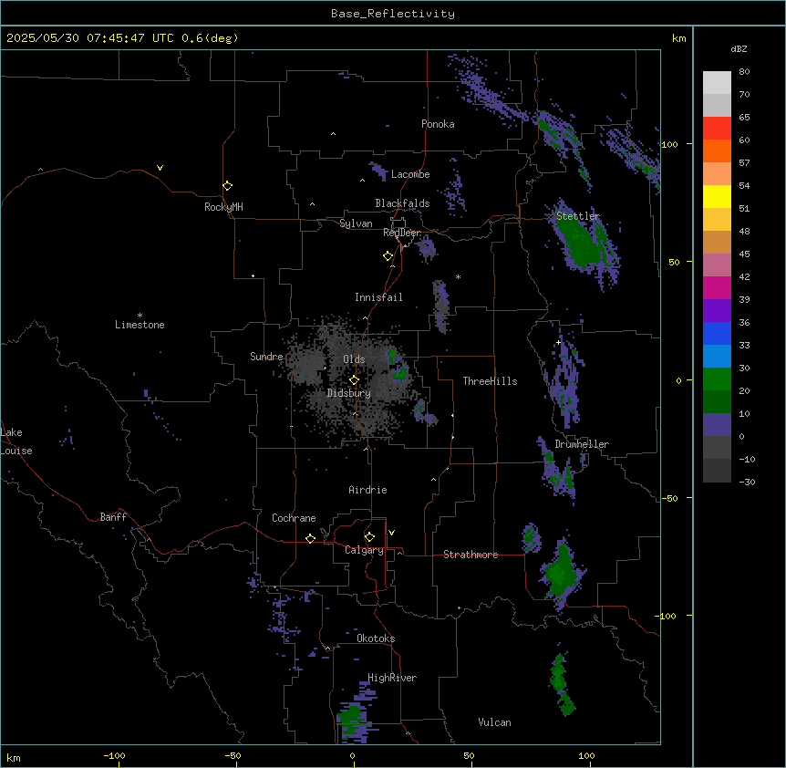Click the yellow diamond marker south of RedDeer
Viewport: 786px width, 768px height.
[x=388, y=256]
